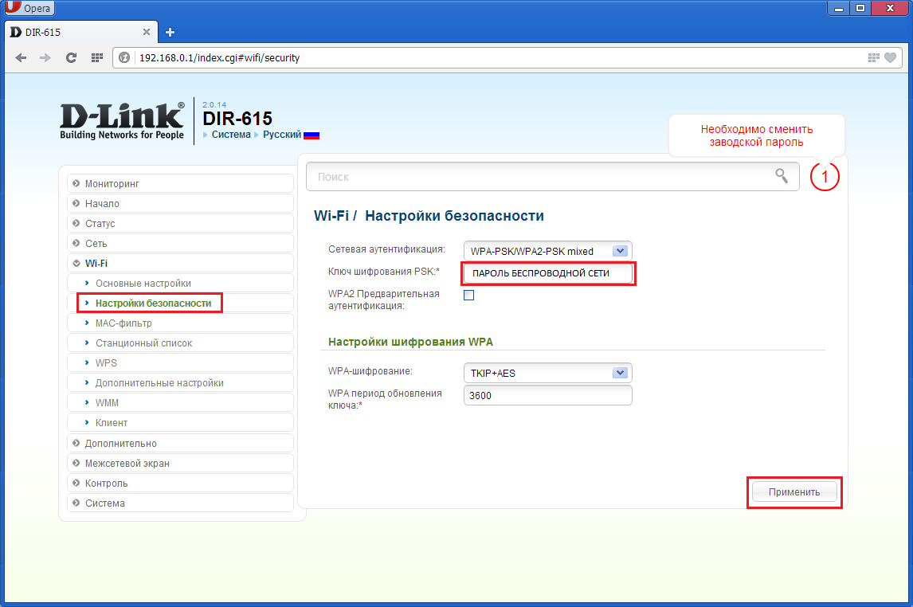
Task: Expand the Статус section
Action: point(181,223)
